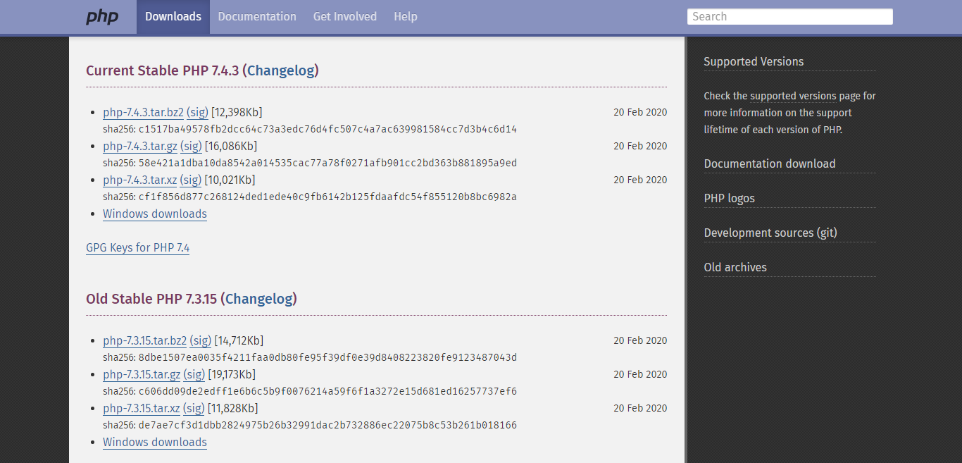Open the Downloads tab
Image resolution: width=962 pixels, height=463 pixels.
(173, 17)
